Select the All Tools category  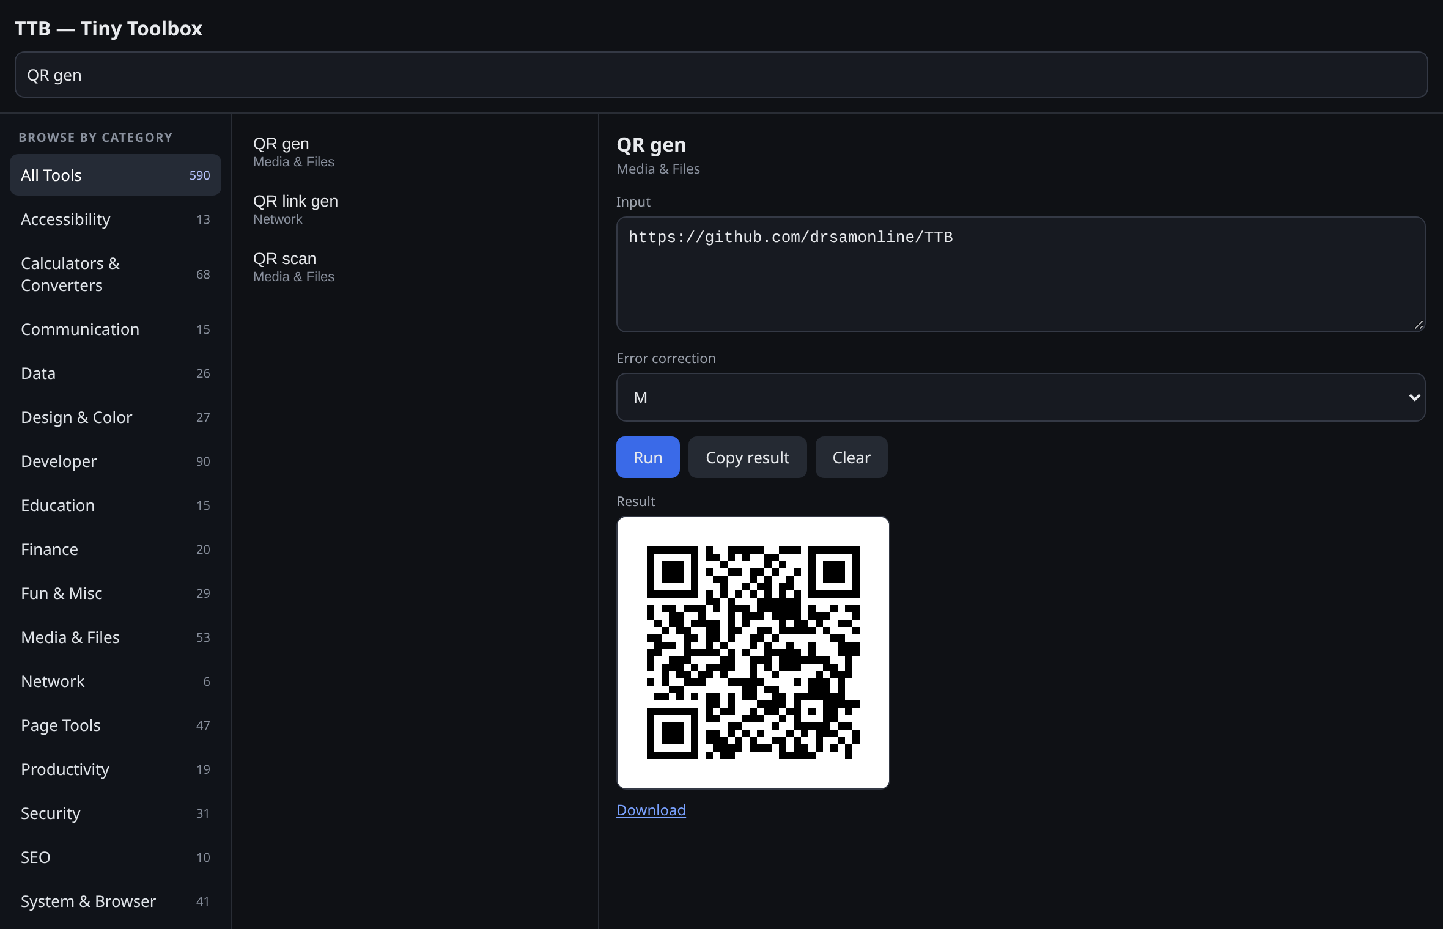pos(115,175)
